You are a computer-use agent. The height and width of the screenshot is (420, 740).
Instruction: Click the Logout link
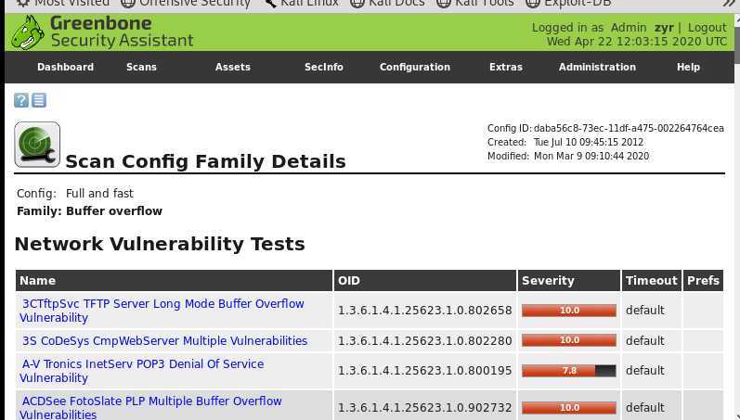click(707, 27)
